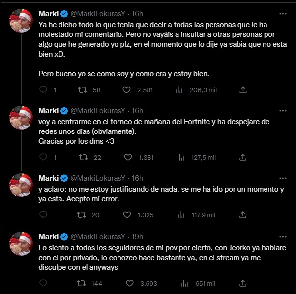296x294 pixels.
Task: Open Marki's display name on the Fortnite tweet
Action: tap(48, 110)
